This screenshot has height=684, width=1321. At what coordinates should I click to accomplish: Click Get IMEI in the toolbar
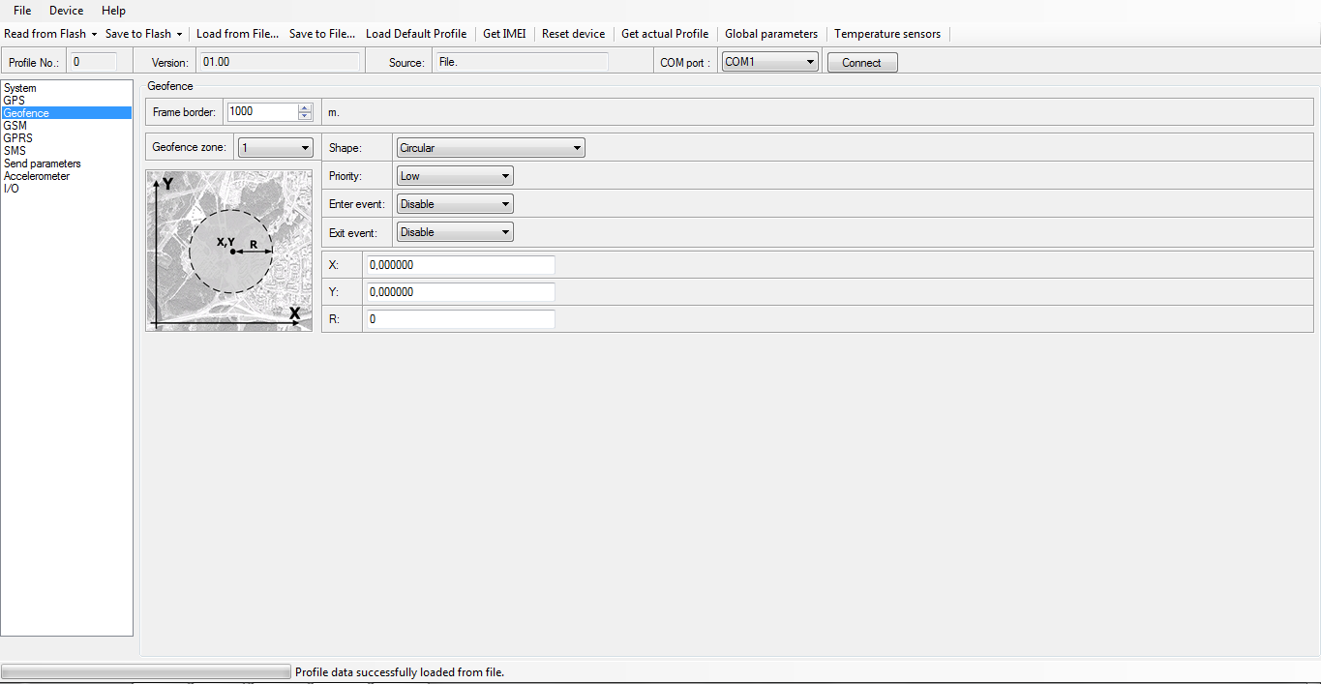(504, 34)
